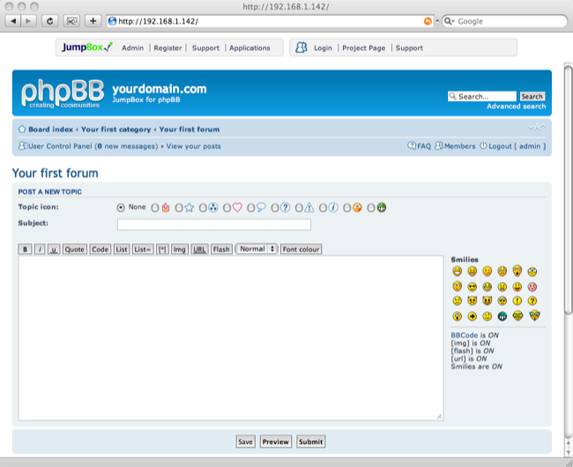Screen dimensions: 573x467
Task: Insert the exclamation mark smiley
Action: tap(517, 300)
